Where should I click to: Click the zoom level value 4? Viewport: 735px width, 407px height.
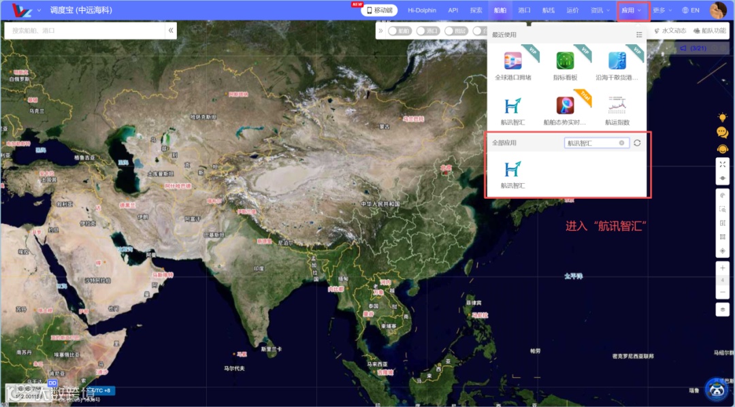click(722, 280)
